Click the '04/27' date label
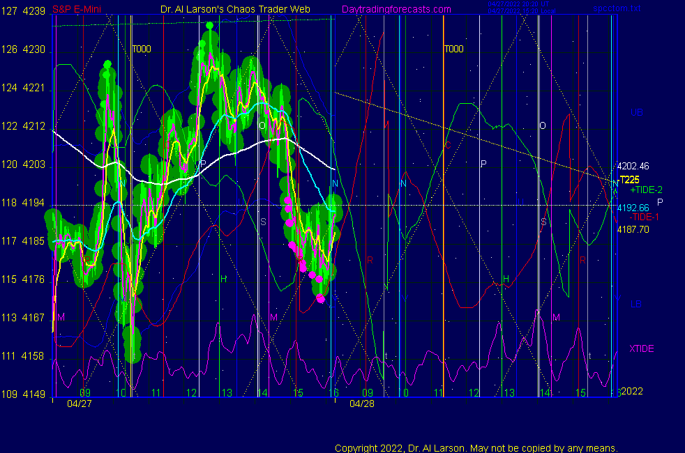Screen dimensions: 685x453 click(80, 404)
